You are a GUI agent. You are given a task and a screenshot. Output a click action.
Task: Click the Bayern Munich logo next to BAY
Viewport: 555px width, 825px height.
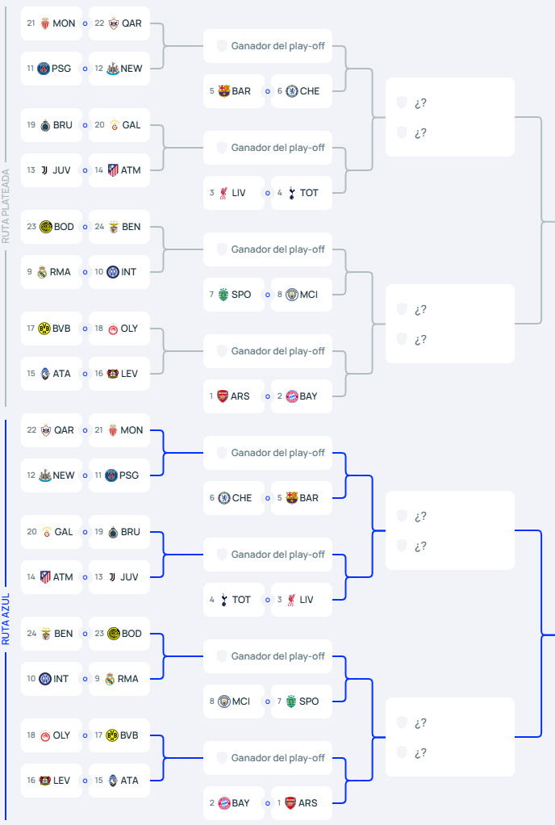(x=289, y=396)
